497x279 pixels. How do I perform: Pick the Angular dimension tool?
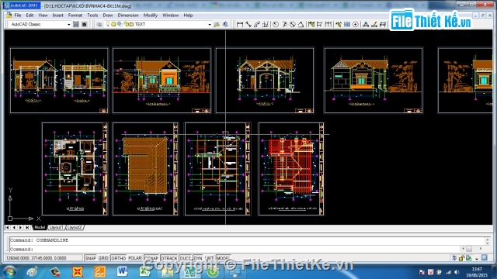pyautogui.click(x=301, y=24)
